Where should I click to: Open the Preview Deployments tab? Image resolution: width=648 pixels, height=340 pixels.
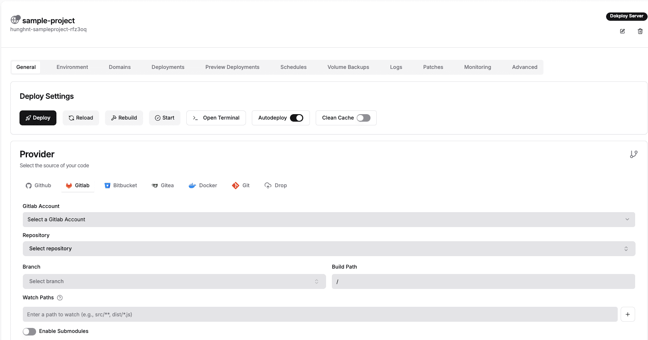232,67
